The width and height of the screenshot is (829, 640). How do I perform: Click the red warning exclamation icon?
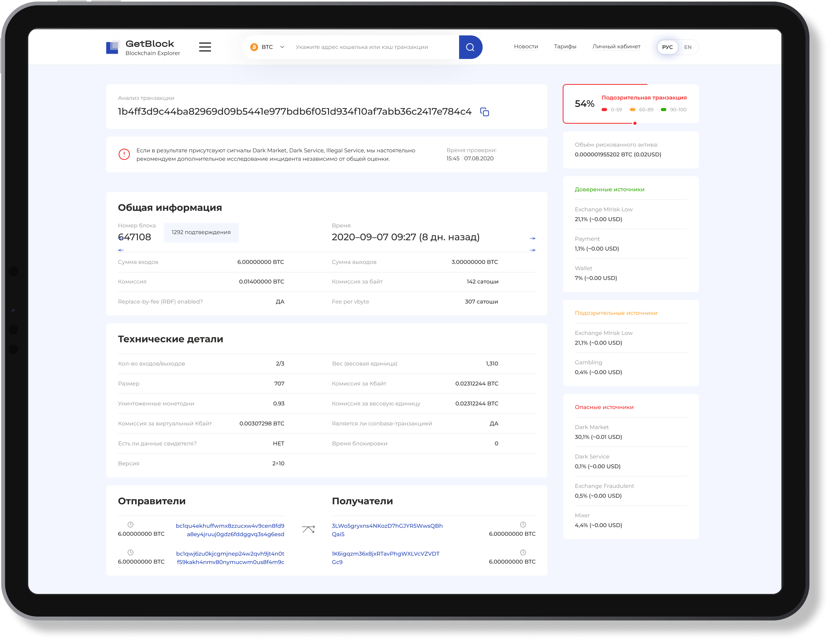(124, 154)
